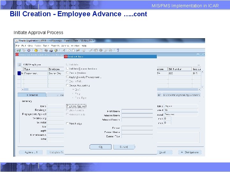Open the Edit menu
Viewport: 230px width, 172px height.
click(24, 46)
